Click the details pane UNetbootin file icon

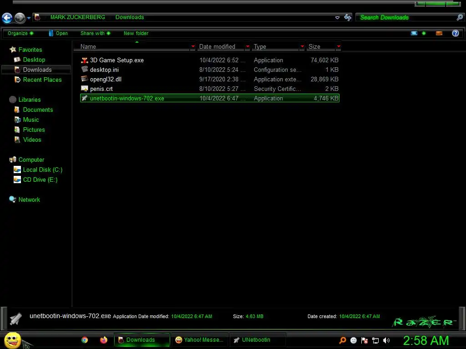click(16, 319)
